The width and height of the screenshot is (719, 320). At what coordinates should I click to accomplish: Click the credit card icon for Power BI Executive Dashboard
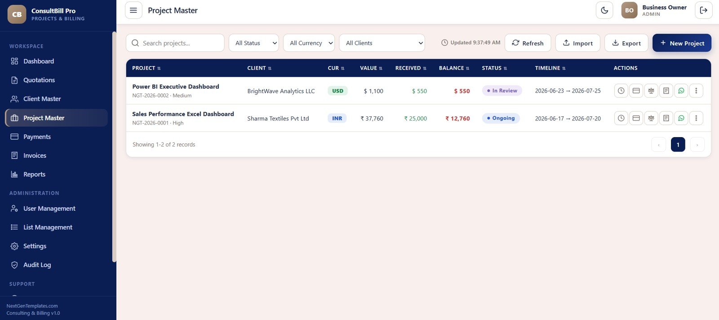click(636, 91)
